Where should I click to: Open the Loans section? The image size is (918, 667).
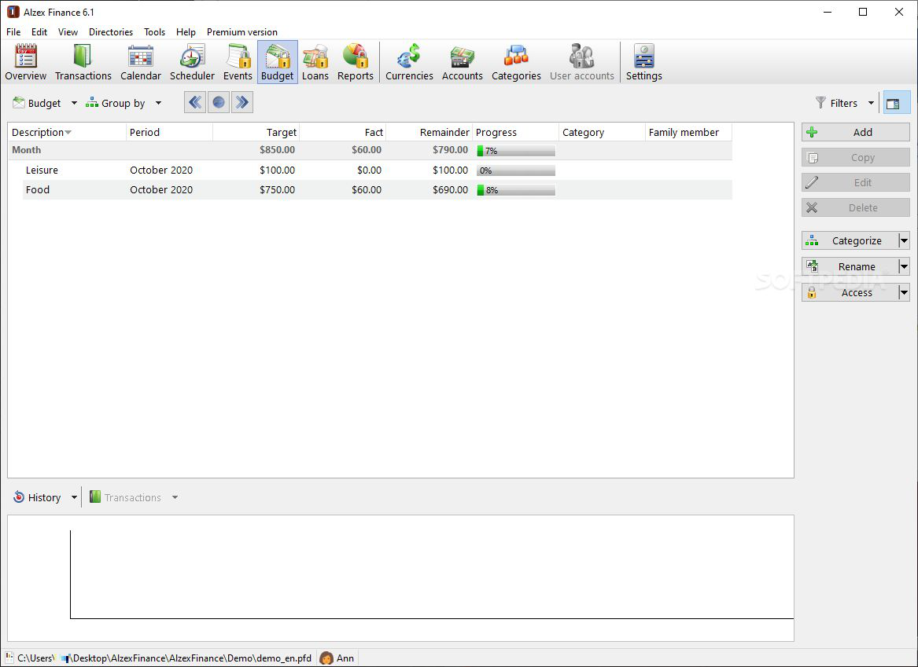(315, 62)
